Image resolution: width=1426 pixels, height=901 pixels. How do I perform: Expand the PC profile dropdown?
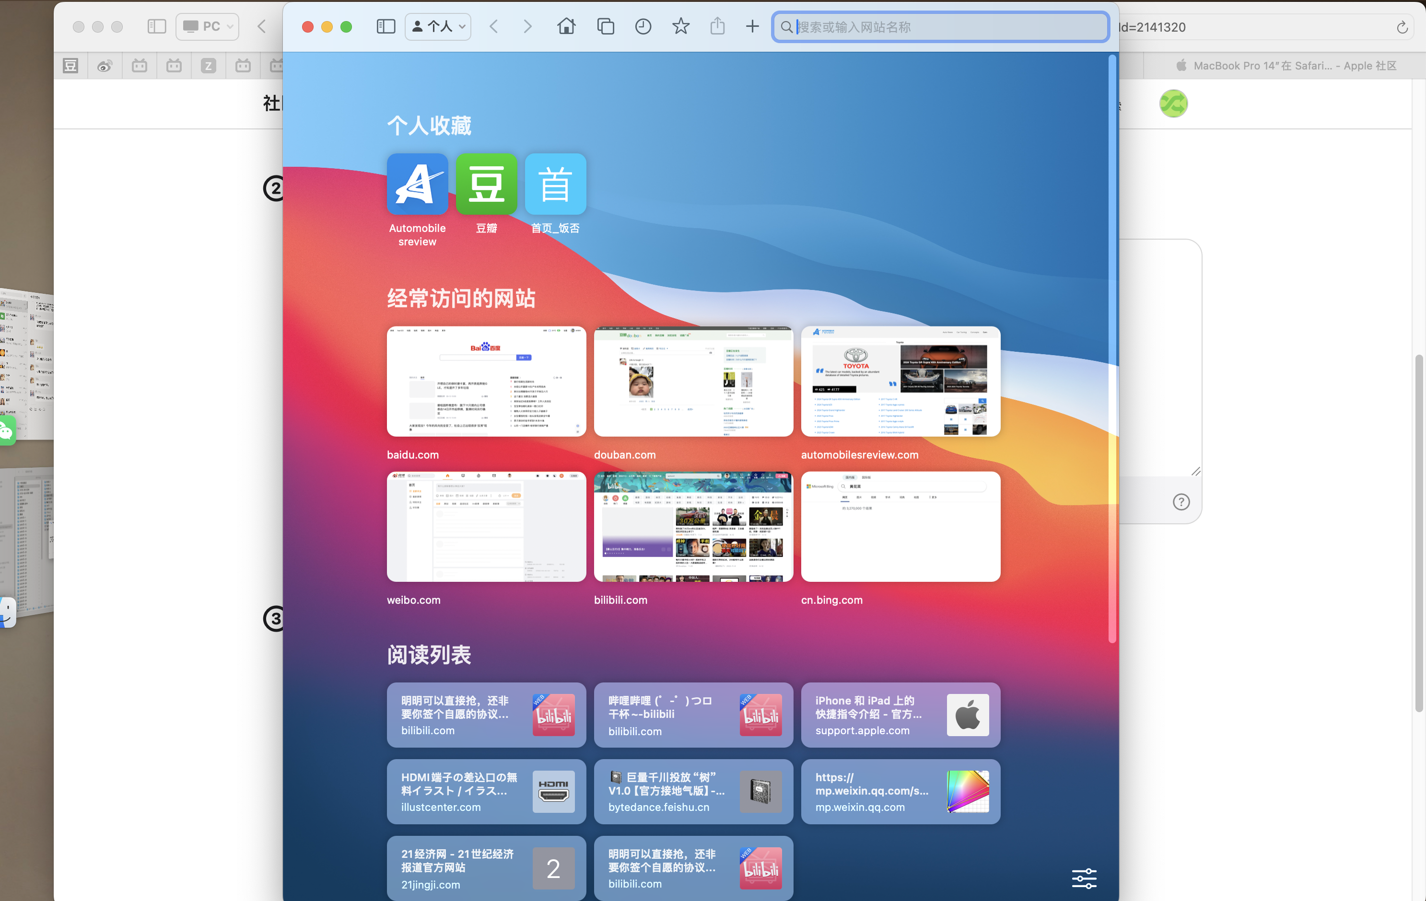click(207, 27)
